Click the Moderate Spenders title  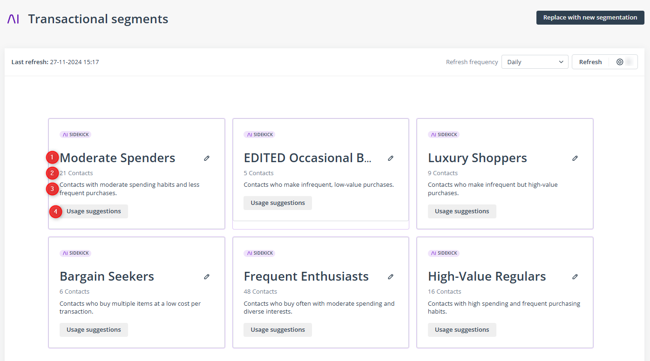(117, 158)
